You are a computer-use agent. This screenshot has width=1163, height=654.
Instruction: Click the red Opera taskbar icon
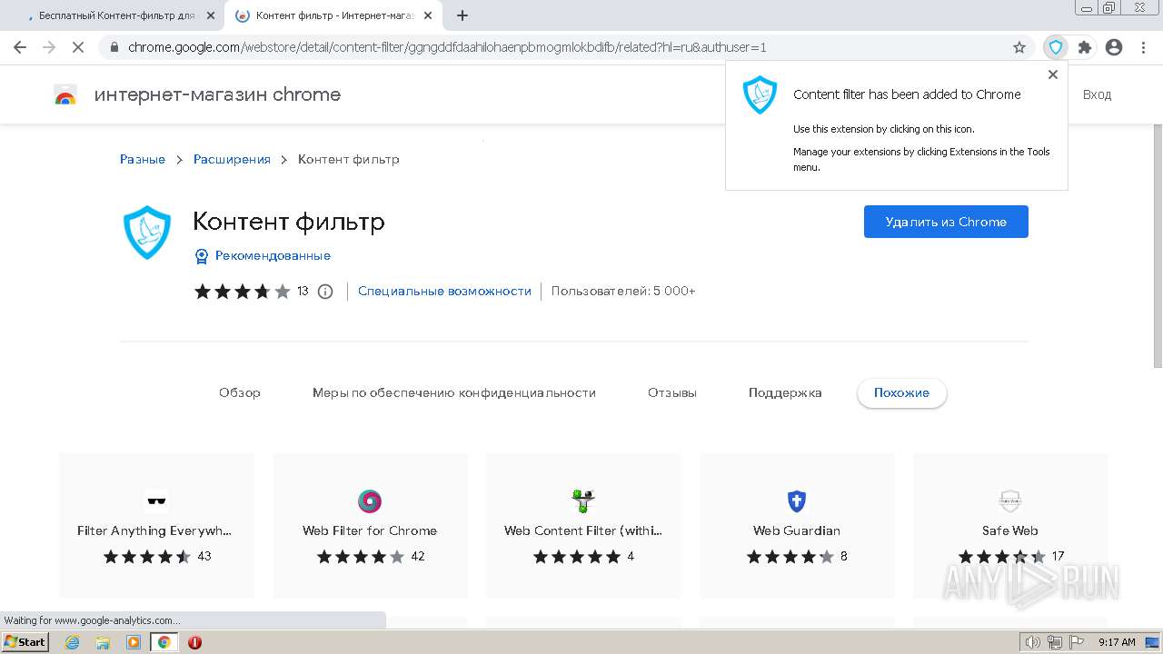[x=194, y=642]
